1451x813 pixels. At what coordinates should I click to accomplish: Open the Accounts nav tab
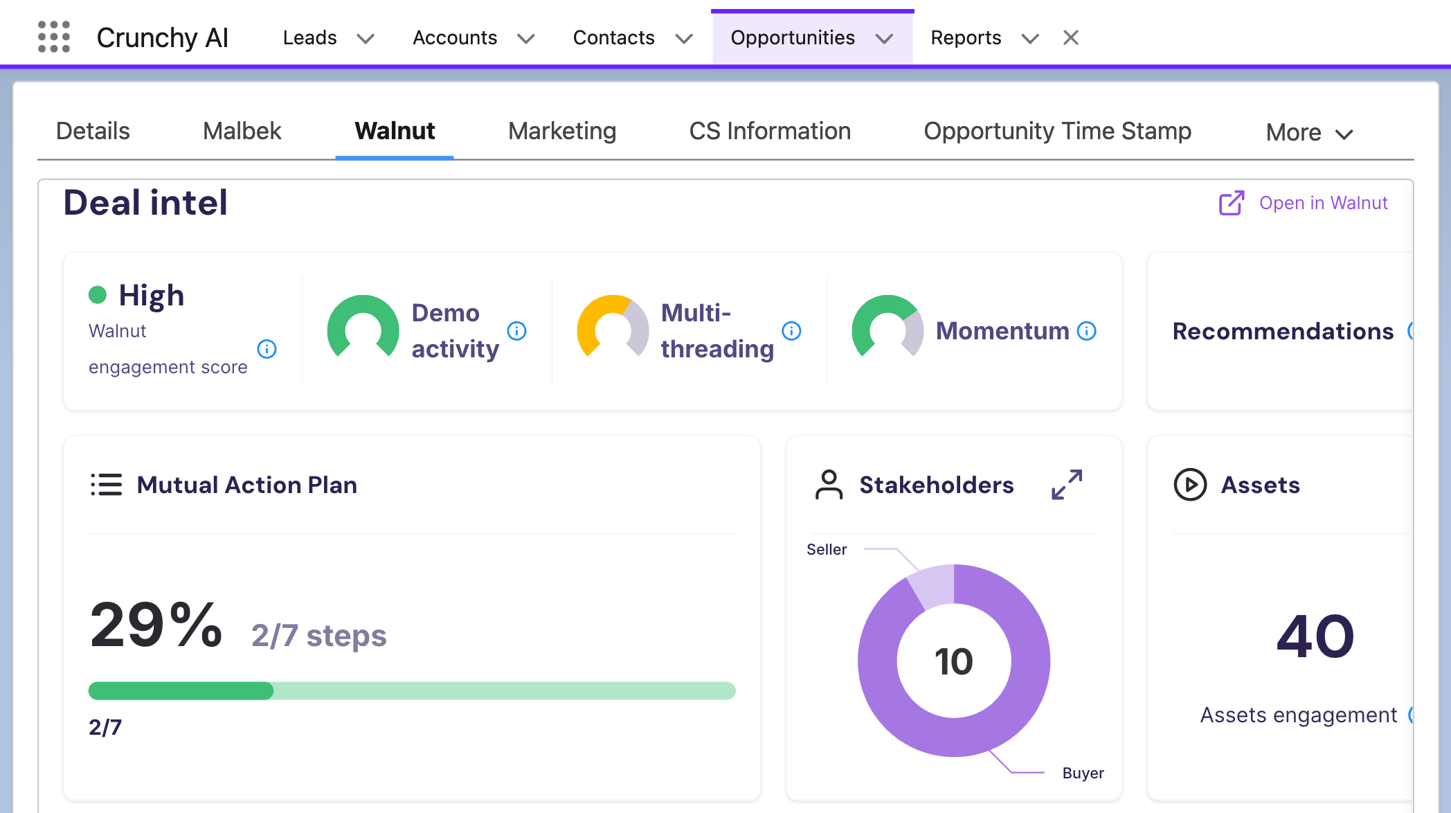click(x=455, y=37)
